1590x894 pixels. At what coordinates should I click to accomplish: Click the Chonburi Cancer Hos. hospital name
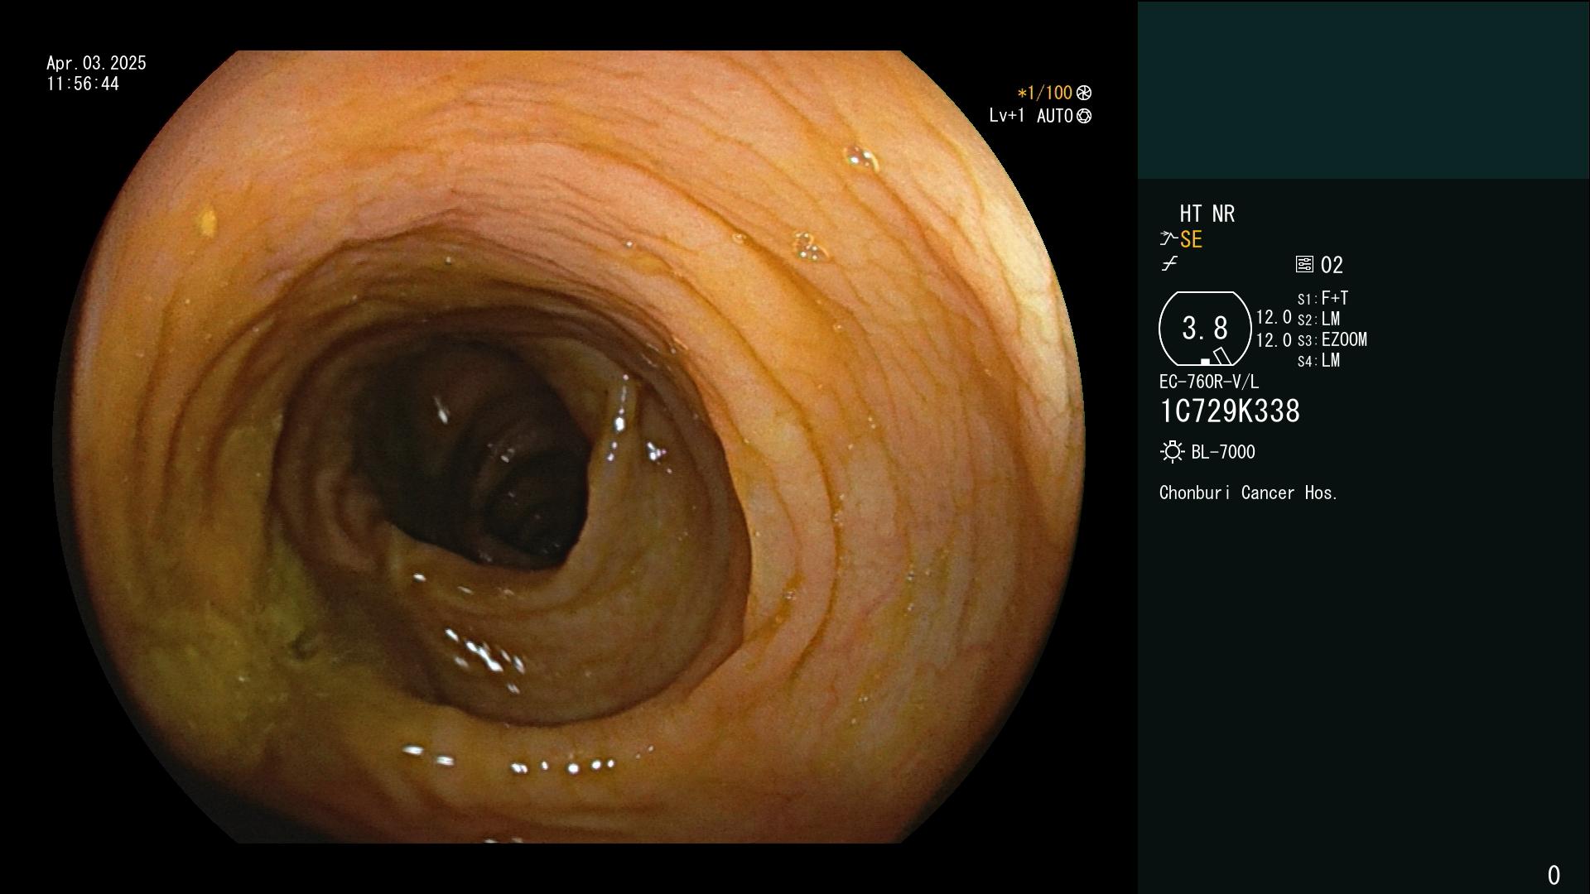1249,493
